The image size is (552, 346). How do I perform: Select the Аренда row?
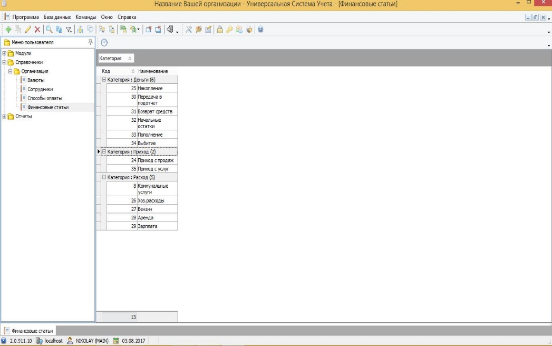coord(142,217)
